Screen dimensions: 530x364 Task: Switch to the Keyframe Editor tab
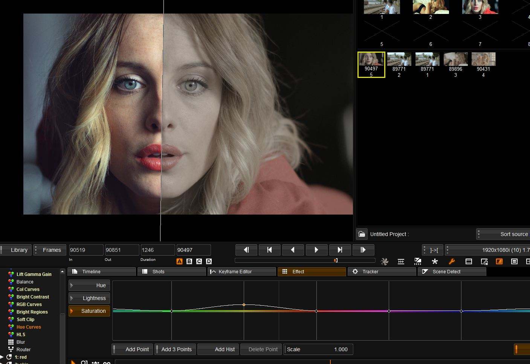click(x=241, y=272)
